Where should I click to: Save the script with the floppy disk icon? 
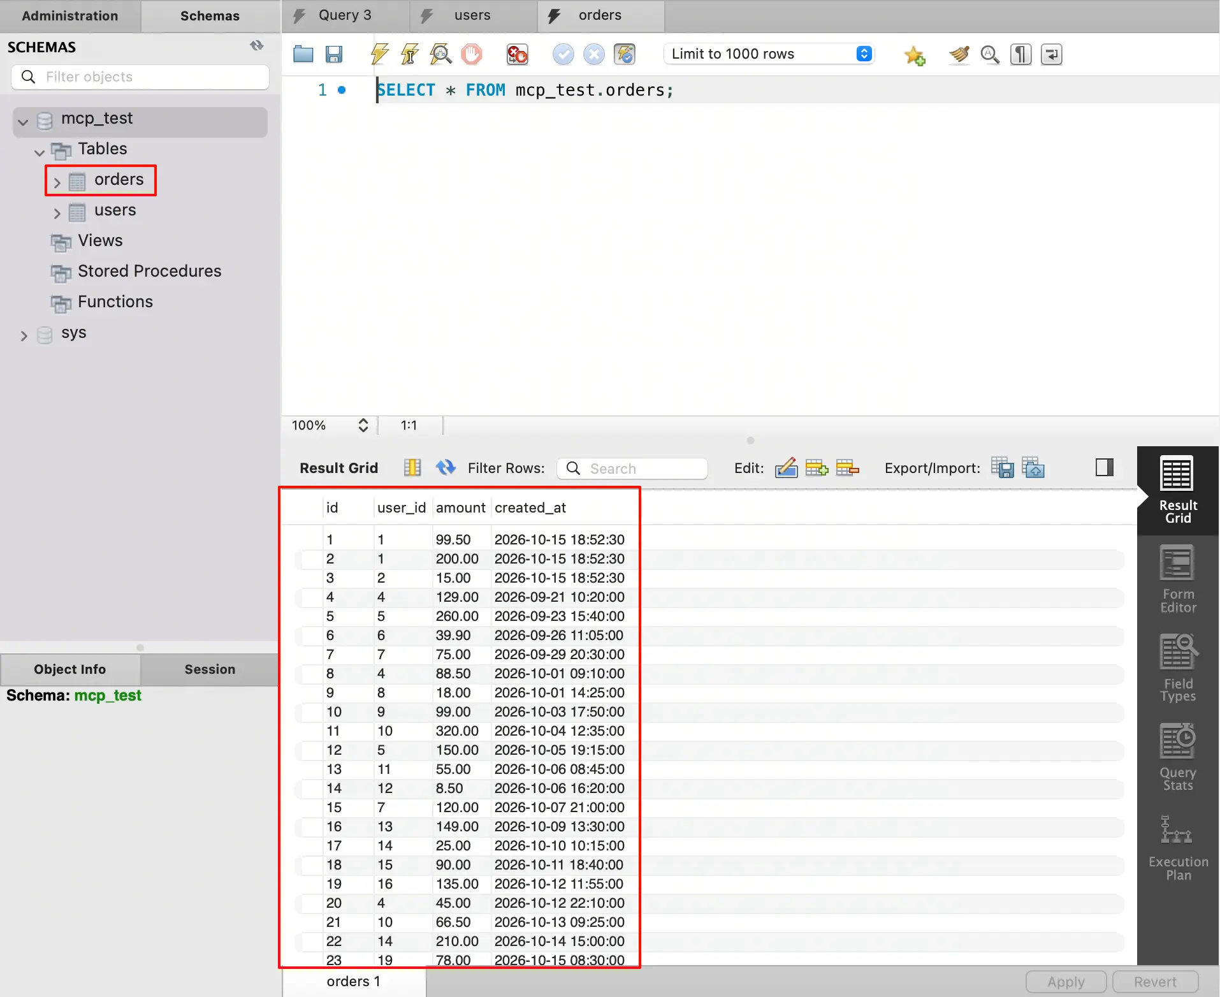coord(334,54)
